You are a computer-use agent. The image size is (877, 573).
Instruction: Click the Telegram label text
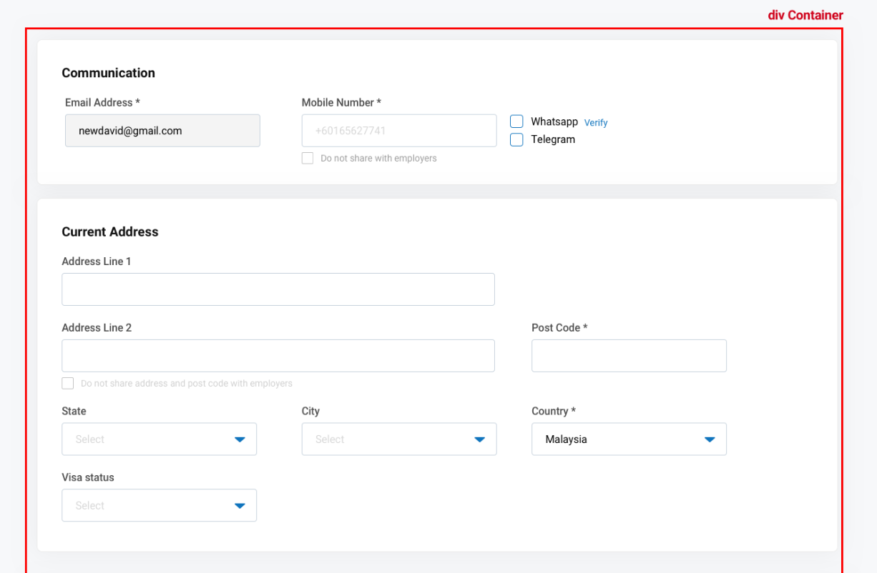click(553, 139)
